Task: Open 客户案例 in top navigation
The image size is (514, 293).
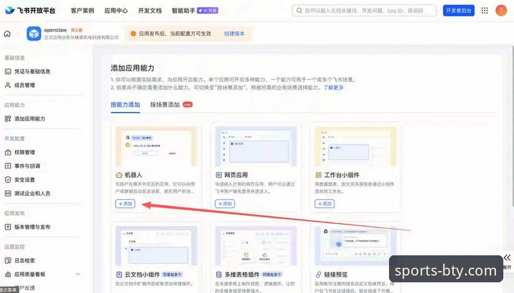Action: (82, 11)
